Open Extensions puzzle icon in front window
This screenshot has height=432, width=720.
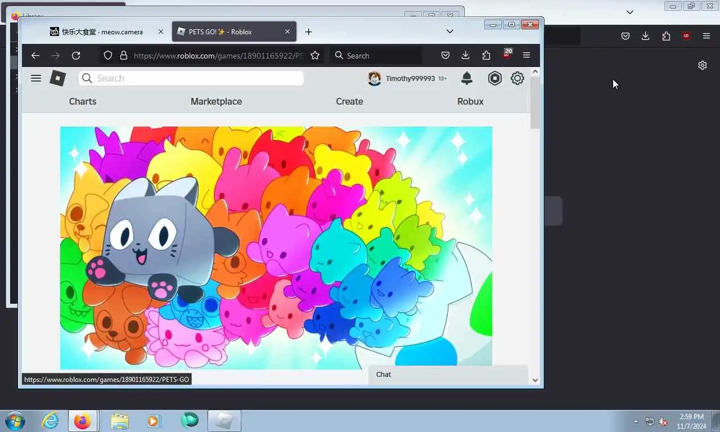click(x=486, y=55)
